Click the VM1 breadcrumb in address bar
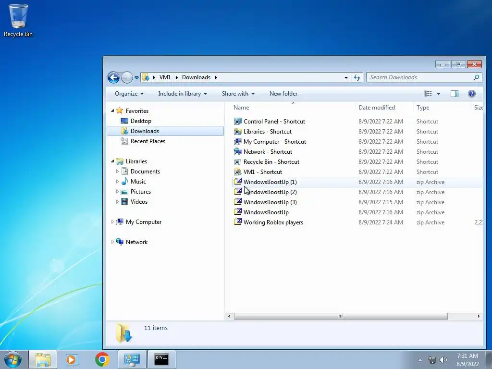Viewport: 492px width, 369px height. (165, 77)
